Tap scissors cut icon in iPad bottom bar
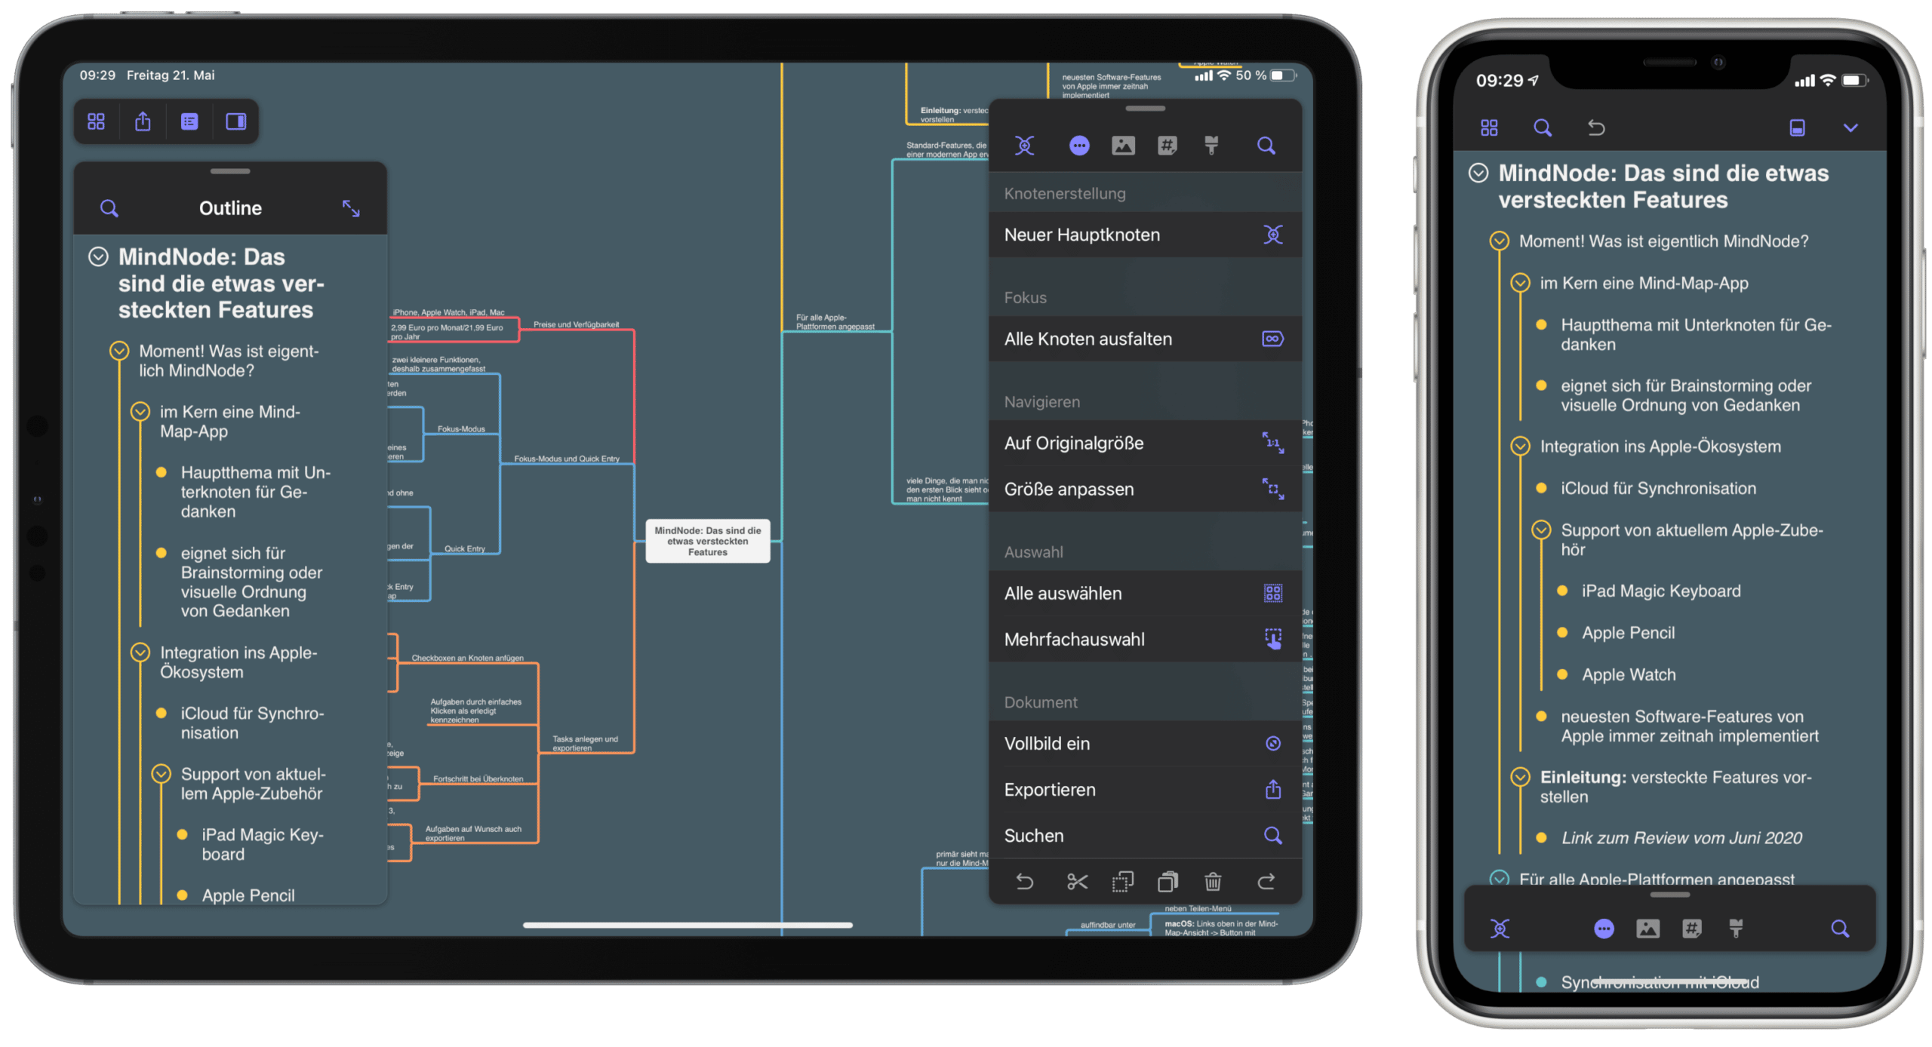 (1077, 881)
